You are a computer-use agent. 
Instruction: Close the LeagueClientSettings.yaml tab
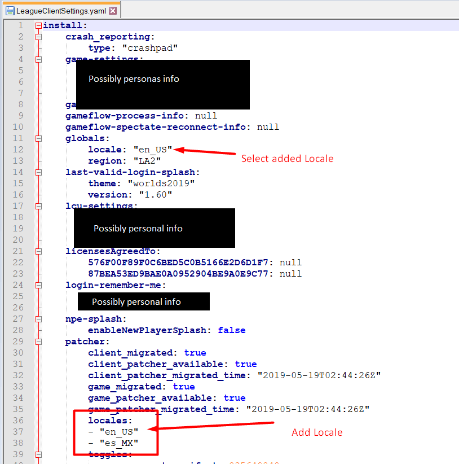coord(113,11)
